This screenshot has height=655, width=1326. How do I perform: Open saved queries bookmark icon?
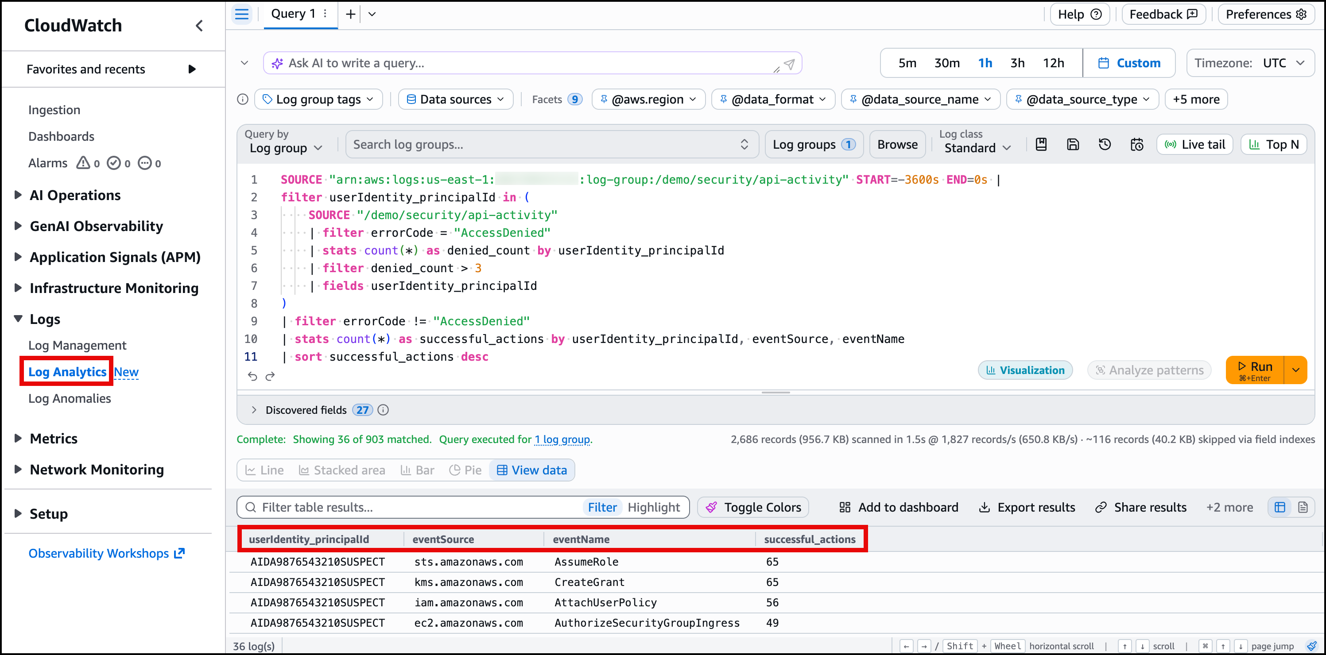tap(1041, 145)
